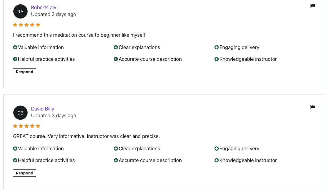Click plus icon beside Valuable information in Roberts' review
Screen dimensions: 329x192
[15, 48]
